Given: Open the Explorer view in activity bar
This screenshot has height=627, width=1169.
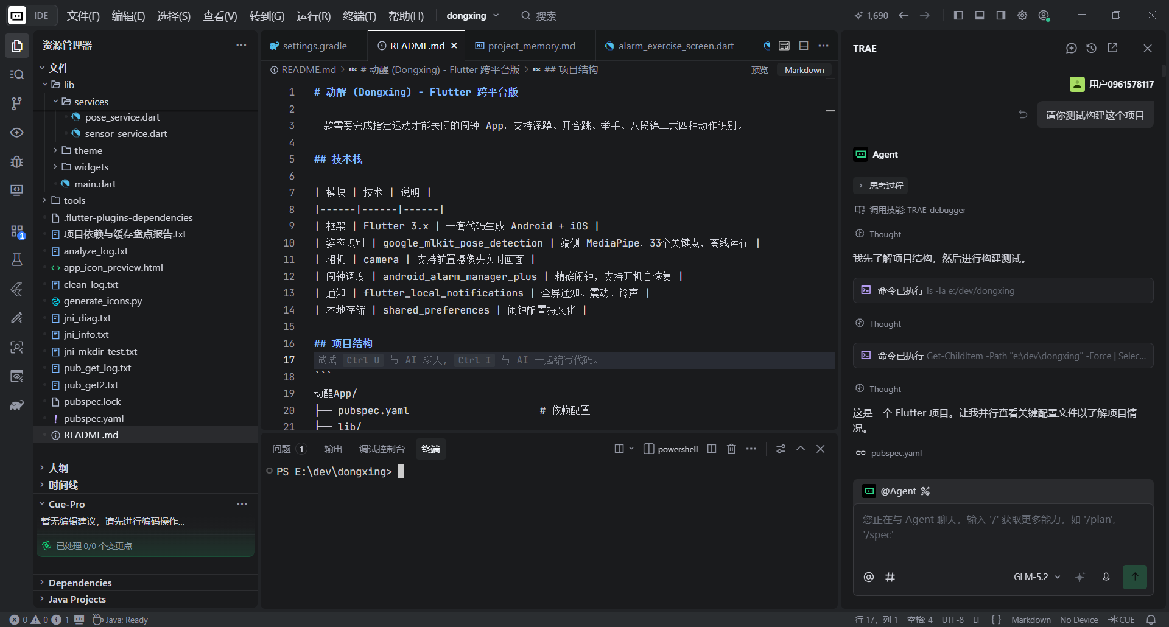Looking at the screenshot, I should [x=17, y=46].
